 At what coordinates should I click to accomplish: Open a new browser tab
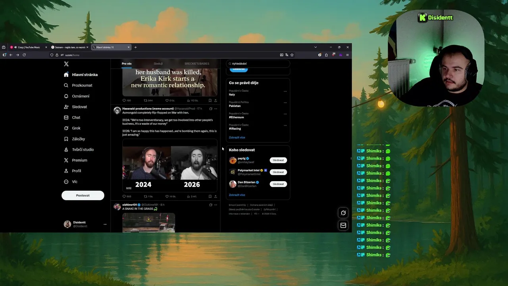tap(135, 47)
